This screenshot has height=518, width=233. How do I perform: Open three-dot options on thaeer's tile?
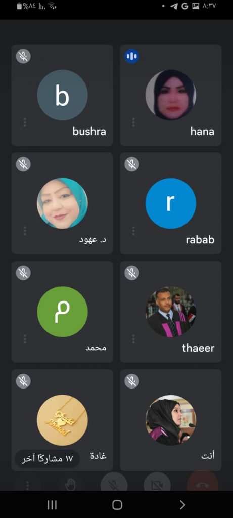point(133,339)
